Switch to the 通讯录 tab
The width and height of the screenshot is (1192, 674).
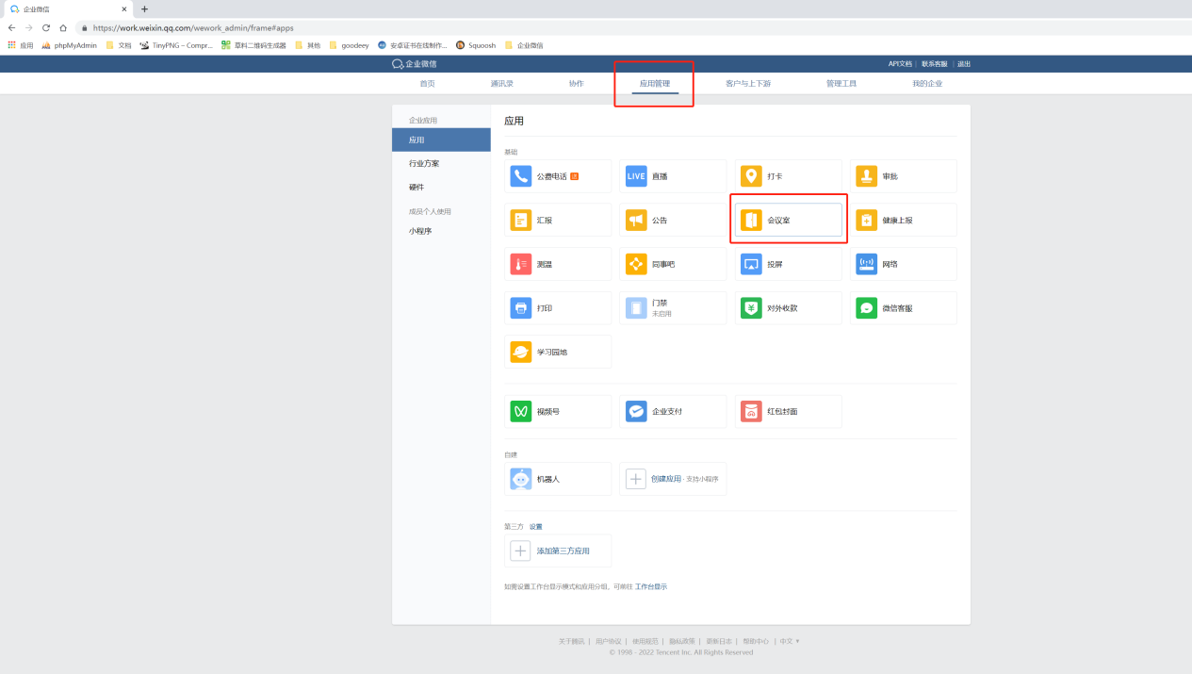click(x=502, y=84)
